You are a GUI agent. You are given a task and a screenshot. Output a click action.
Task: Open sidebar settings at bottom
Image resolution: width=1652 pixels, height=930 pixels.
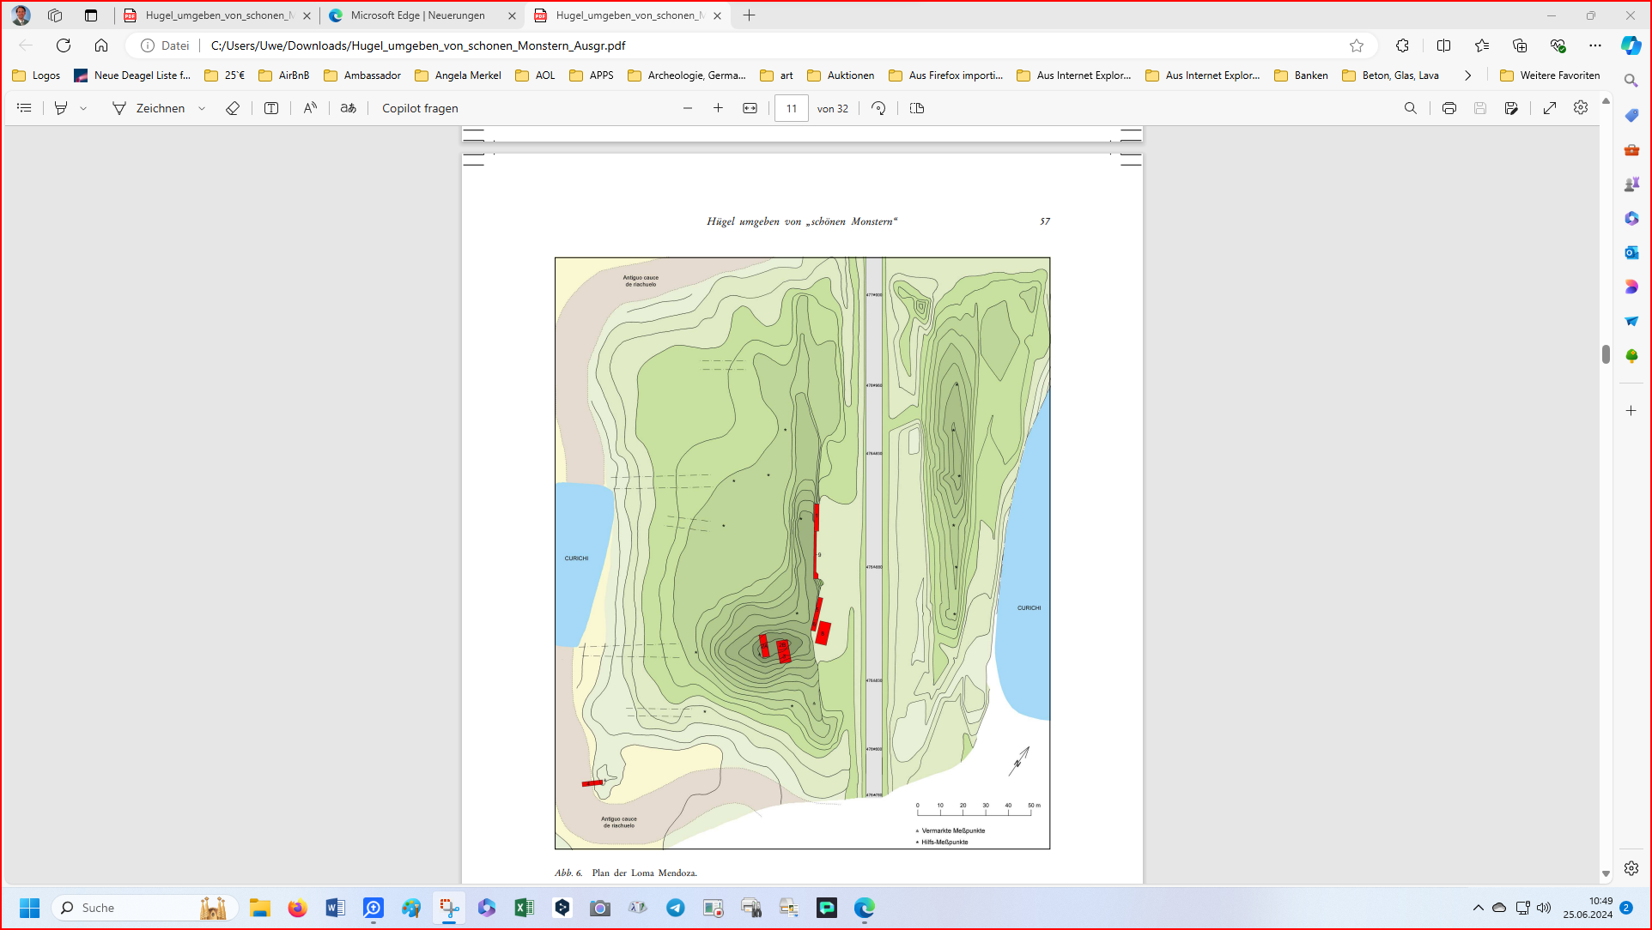click(1631, 868)
